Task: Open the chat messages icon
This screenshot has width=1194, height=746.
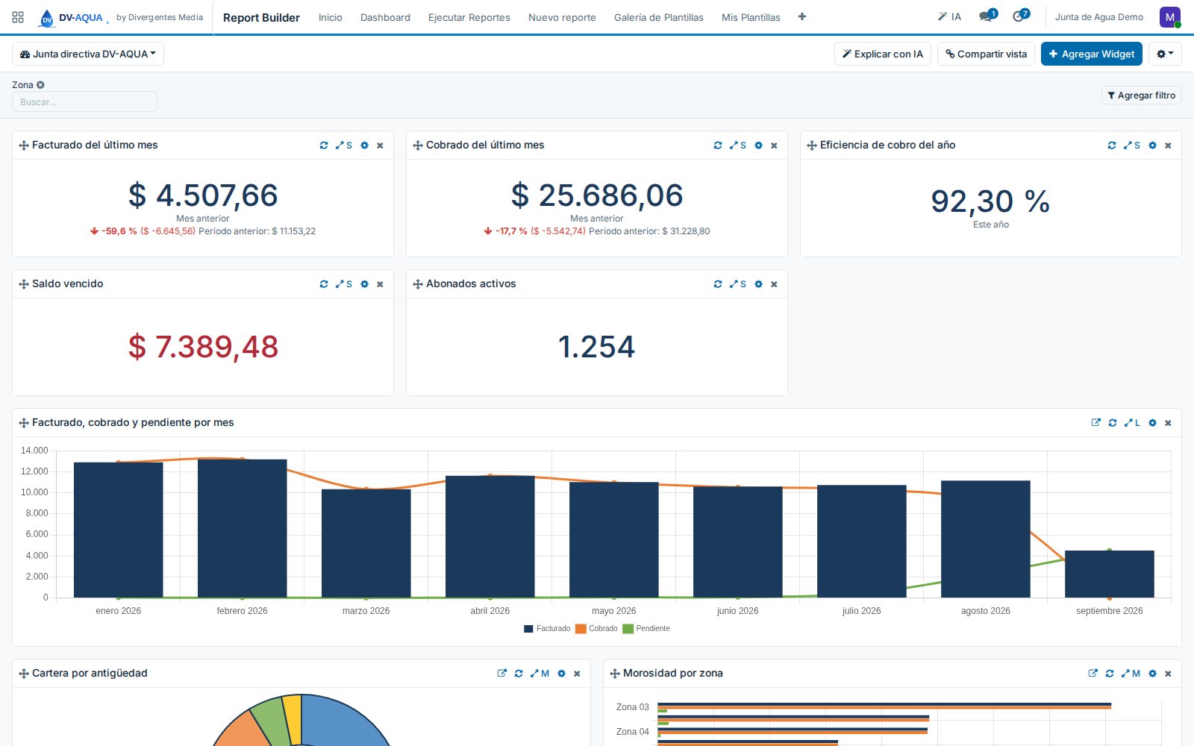Action: [x=987, y=16]
